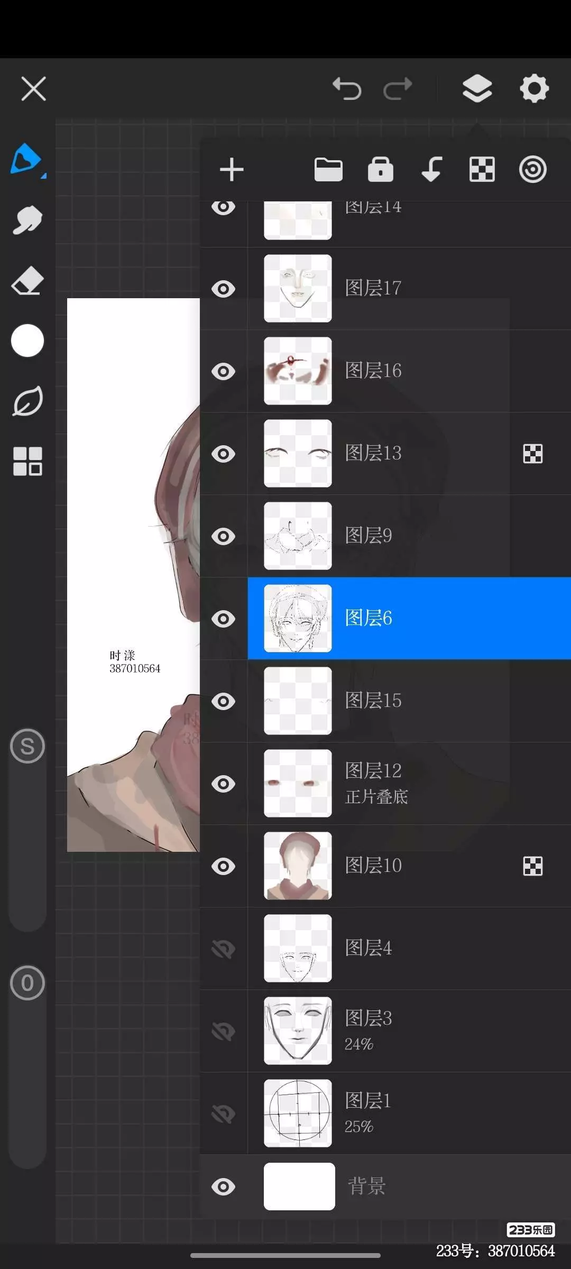This screenshot has width=571, height=1269.
Task: Select the pen brush tool
Action: pos(26,159)
